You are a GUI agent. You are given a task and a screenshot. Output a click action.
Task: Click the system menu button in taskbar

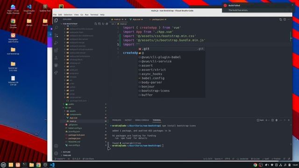pos(3,165)
